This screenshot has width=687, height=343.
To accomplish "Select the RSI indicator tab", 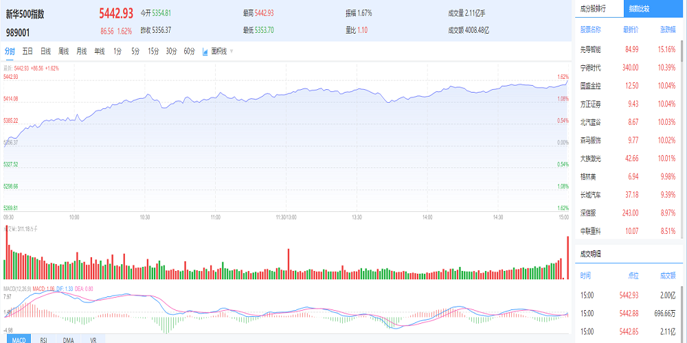I will [x=44, y=339].
